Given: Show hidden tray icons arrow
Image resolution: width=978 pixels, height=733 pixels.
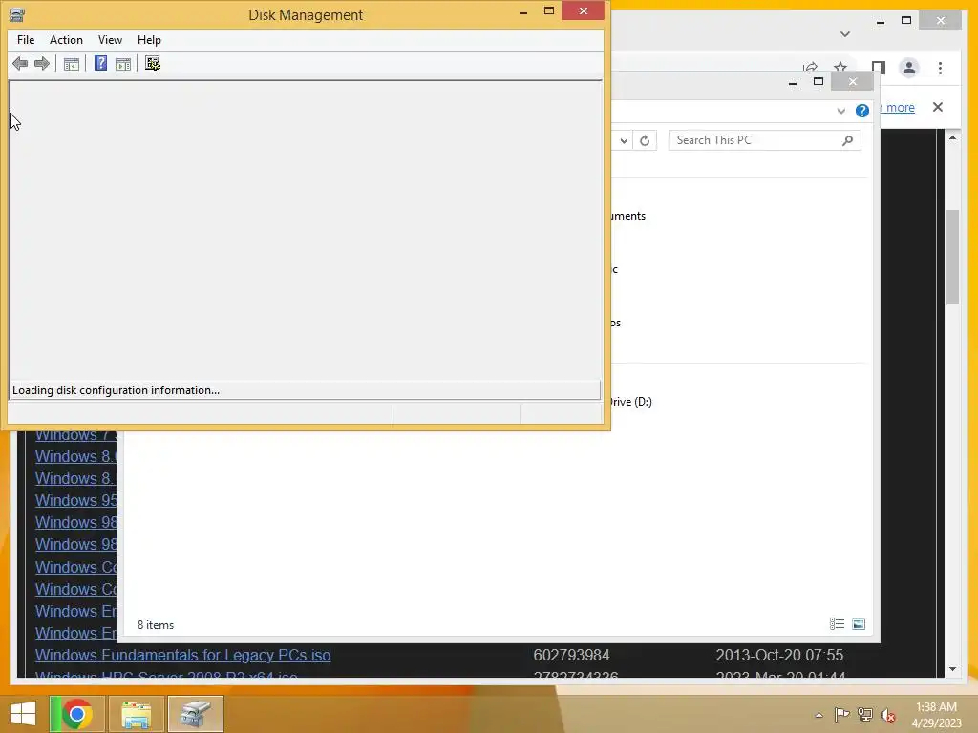Looking at the screenshot, I should point(819,715).
